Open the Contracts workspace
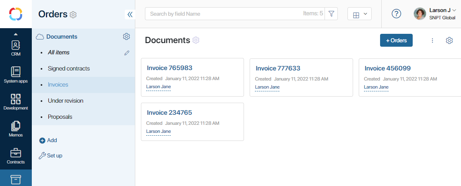 tap(16, 155)
